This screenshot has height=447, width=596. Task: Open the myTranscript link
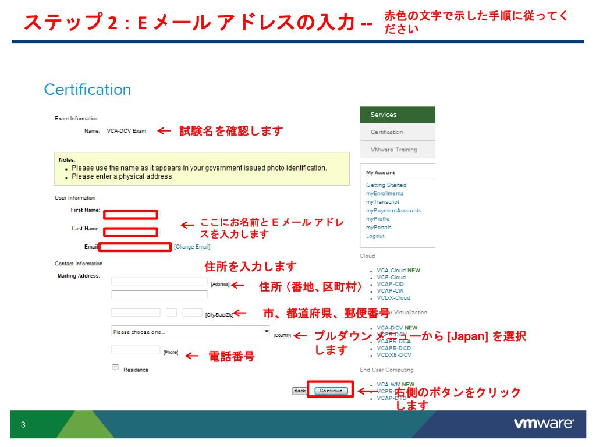coord(383,202)
